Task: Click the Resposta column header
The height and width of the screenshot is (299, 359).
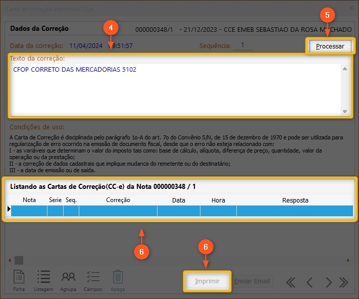Action: pyautogui.click(x=295, y=200)
